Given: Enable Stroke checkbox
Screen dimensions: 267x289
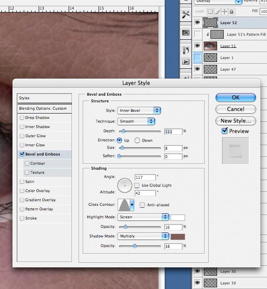Looking at the screenshot, I should pos(22,218).
